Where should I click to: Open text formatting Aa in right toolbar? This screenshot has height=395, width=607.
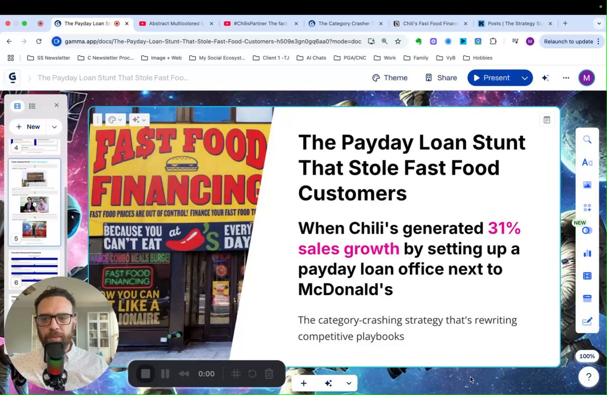[x=587, y=162]
